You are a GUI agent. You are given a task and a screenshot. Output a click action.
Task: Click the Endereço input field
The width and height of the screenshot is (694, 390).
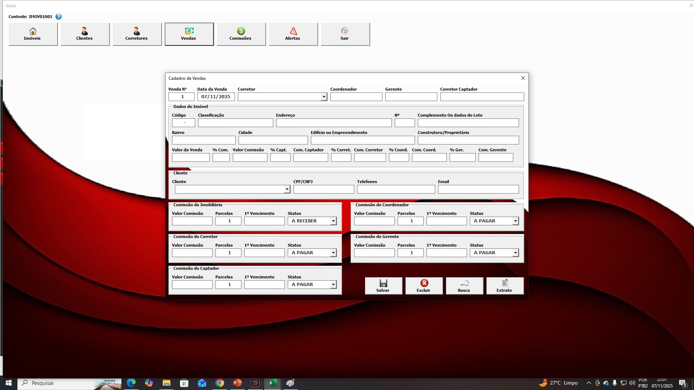coord(334,123)
